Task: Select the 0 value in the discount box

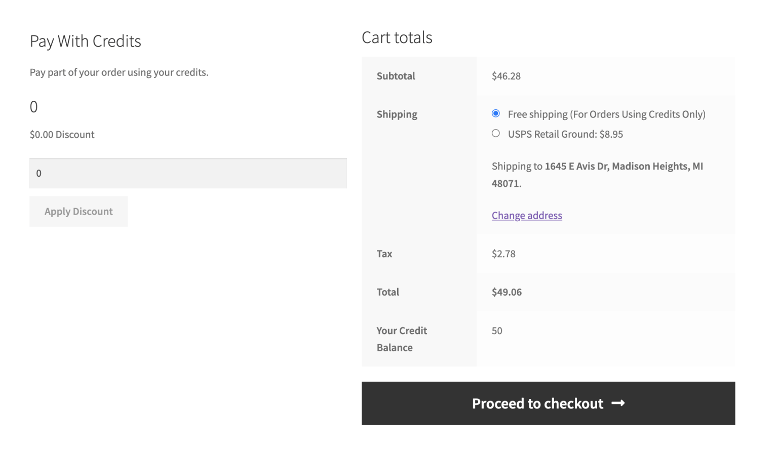Action: tap(39, 173)
